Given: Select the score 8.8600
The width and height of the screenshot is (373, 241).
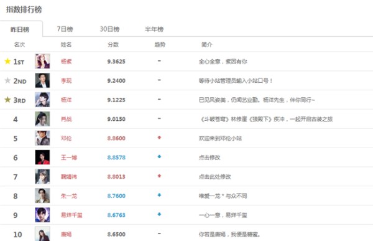Looking at the screenshot, I should [116, 138].
